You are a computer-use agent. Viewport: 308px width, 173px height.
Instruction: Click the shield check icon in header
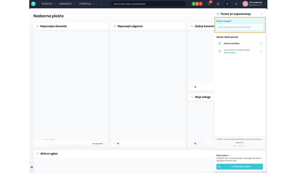tap(236, 4)
